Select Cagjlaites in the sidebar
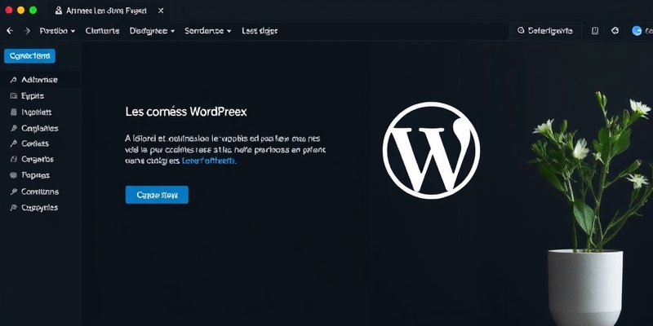This screenshot has height=326, width=653. tap(40, 128)
